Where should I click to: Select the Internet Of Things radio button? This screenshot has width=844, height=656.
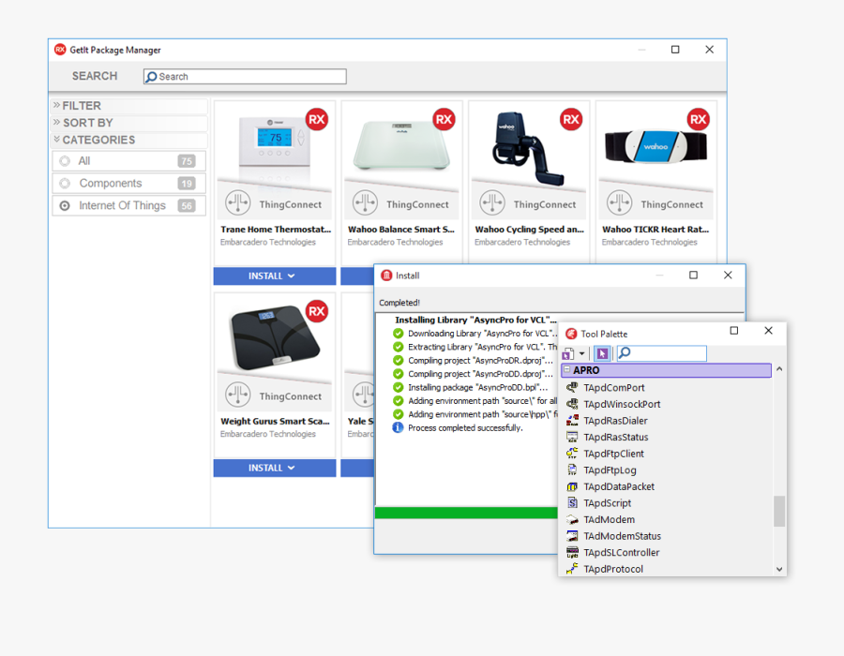click(x=65, y=205)
